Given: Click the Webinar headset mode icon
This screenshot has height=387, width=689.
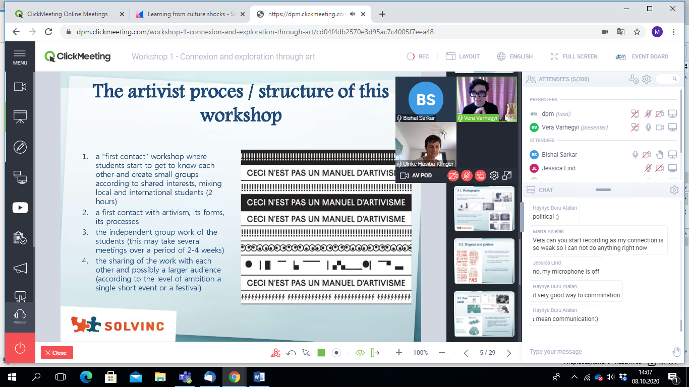Looking at the screenshot, I should 20,316.
